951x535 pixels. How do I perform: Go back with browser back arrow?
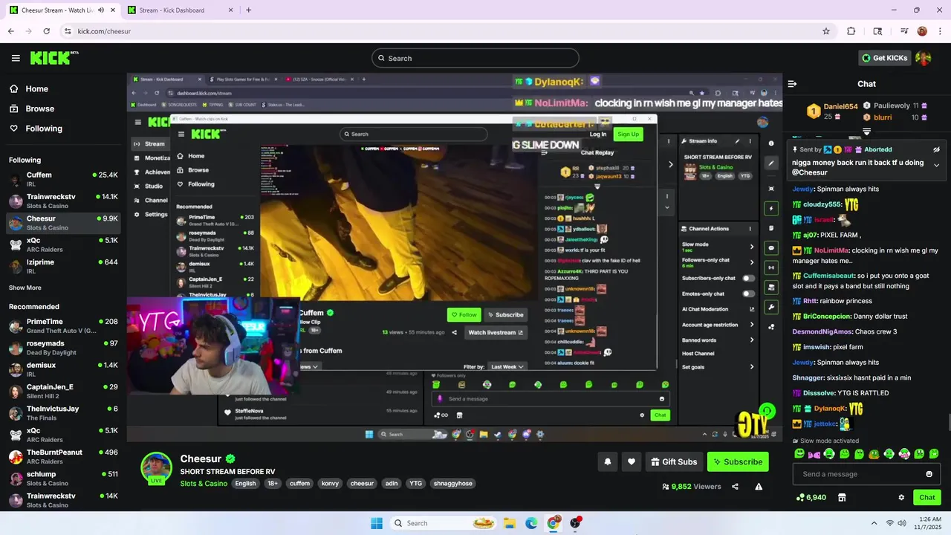pos(10,31)
